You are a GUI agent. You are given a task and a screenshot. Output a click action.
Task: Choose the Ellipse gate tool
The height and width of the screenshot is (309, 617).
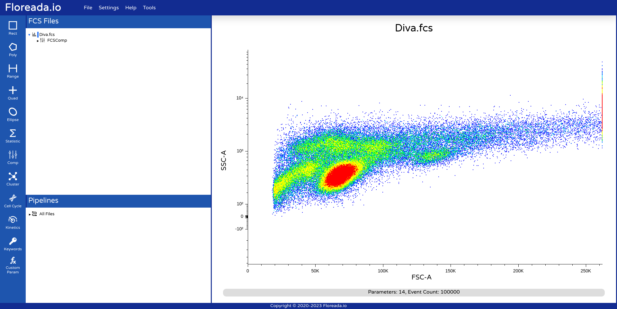[x=13, y=114]
